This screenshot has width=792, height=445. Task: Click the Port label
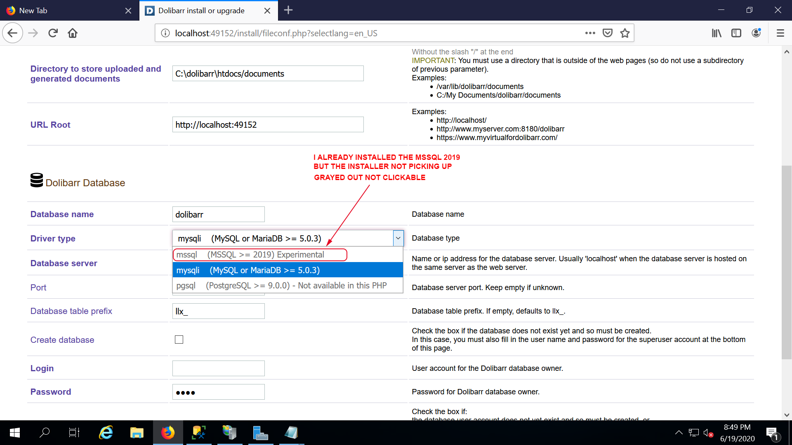[38, 288]
